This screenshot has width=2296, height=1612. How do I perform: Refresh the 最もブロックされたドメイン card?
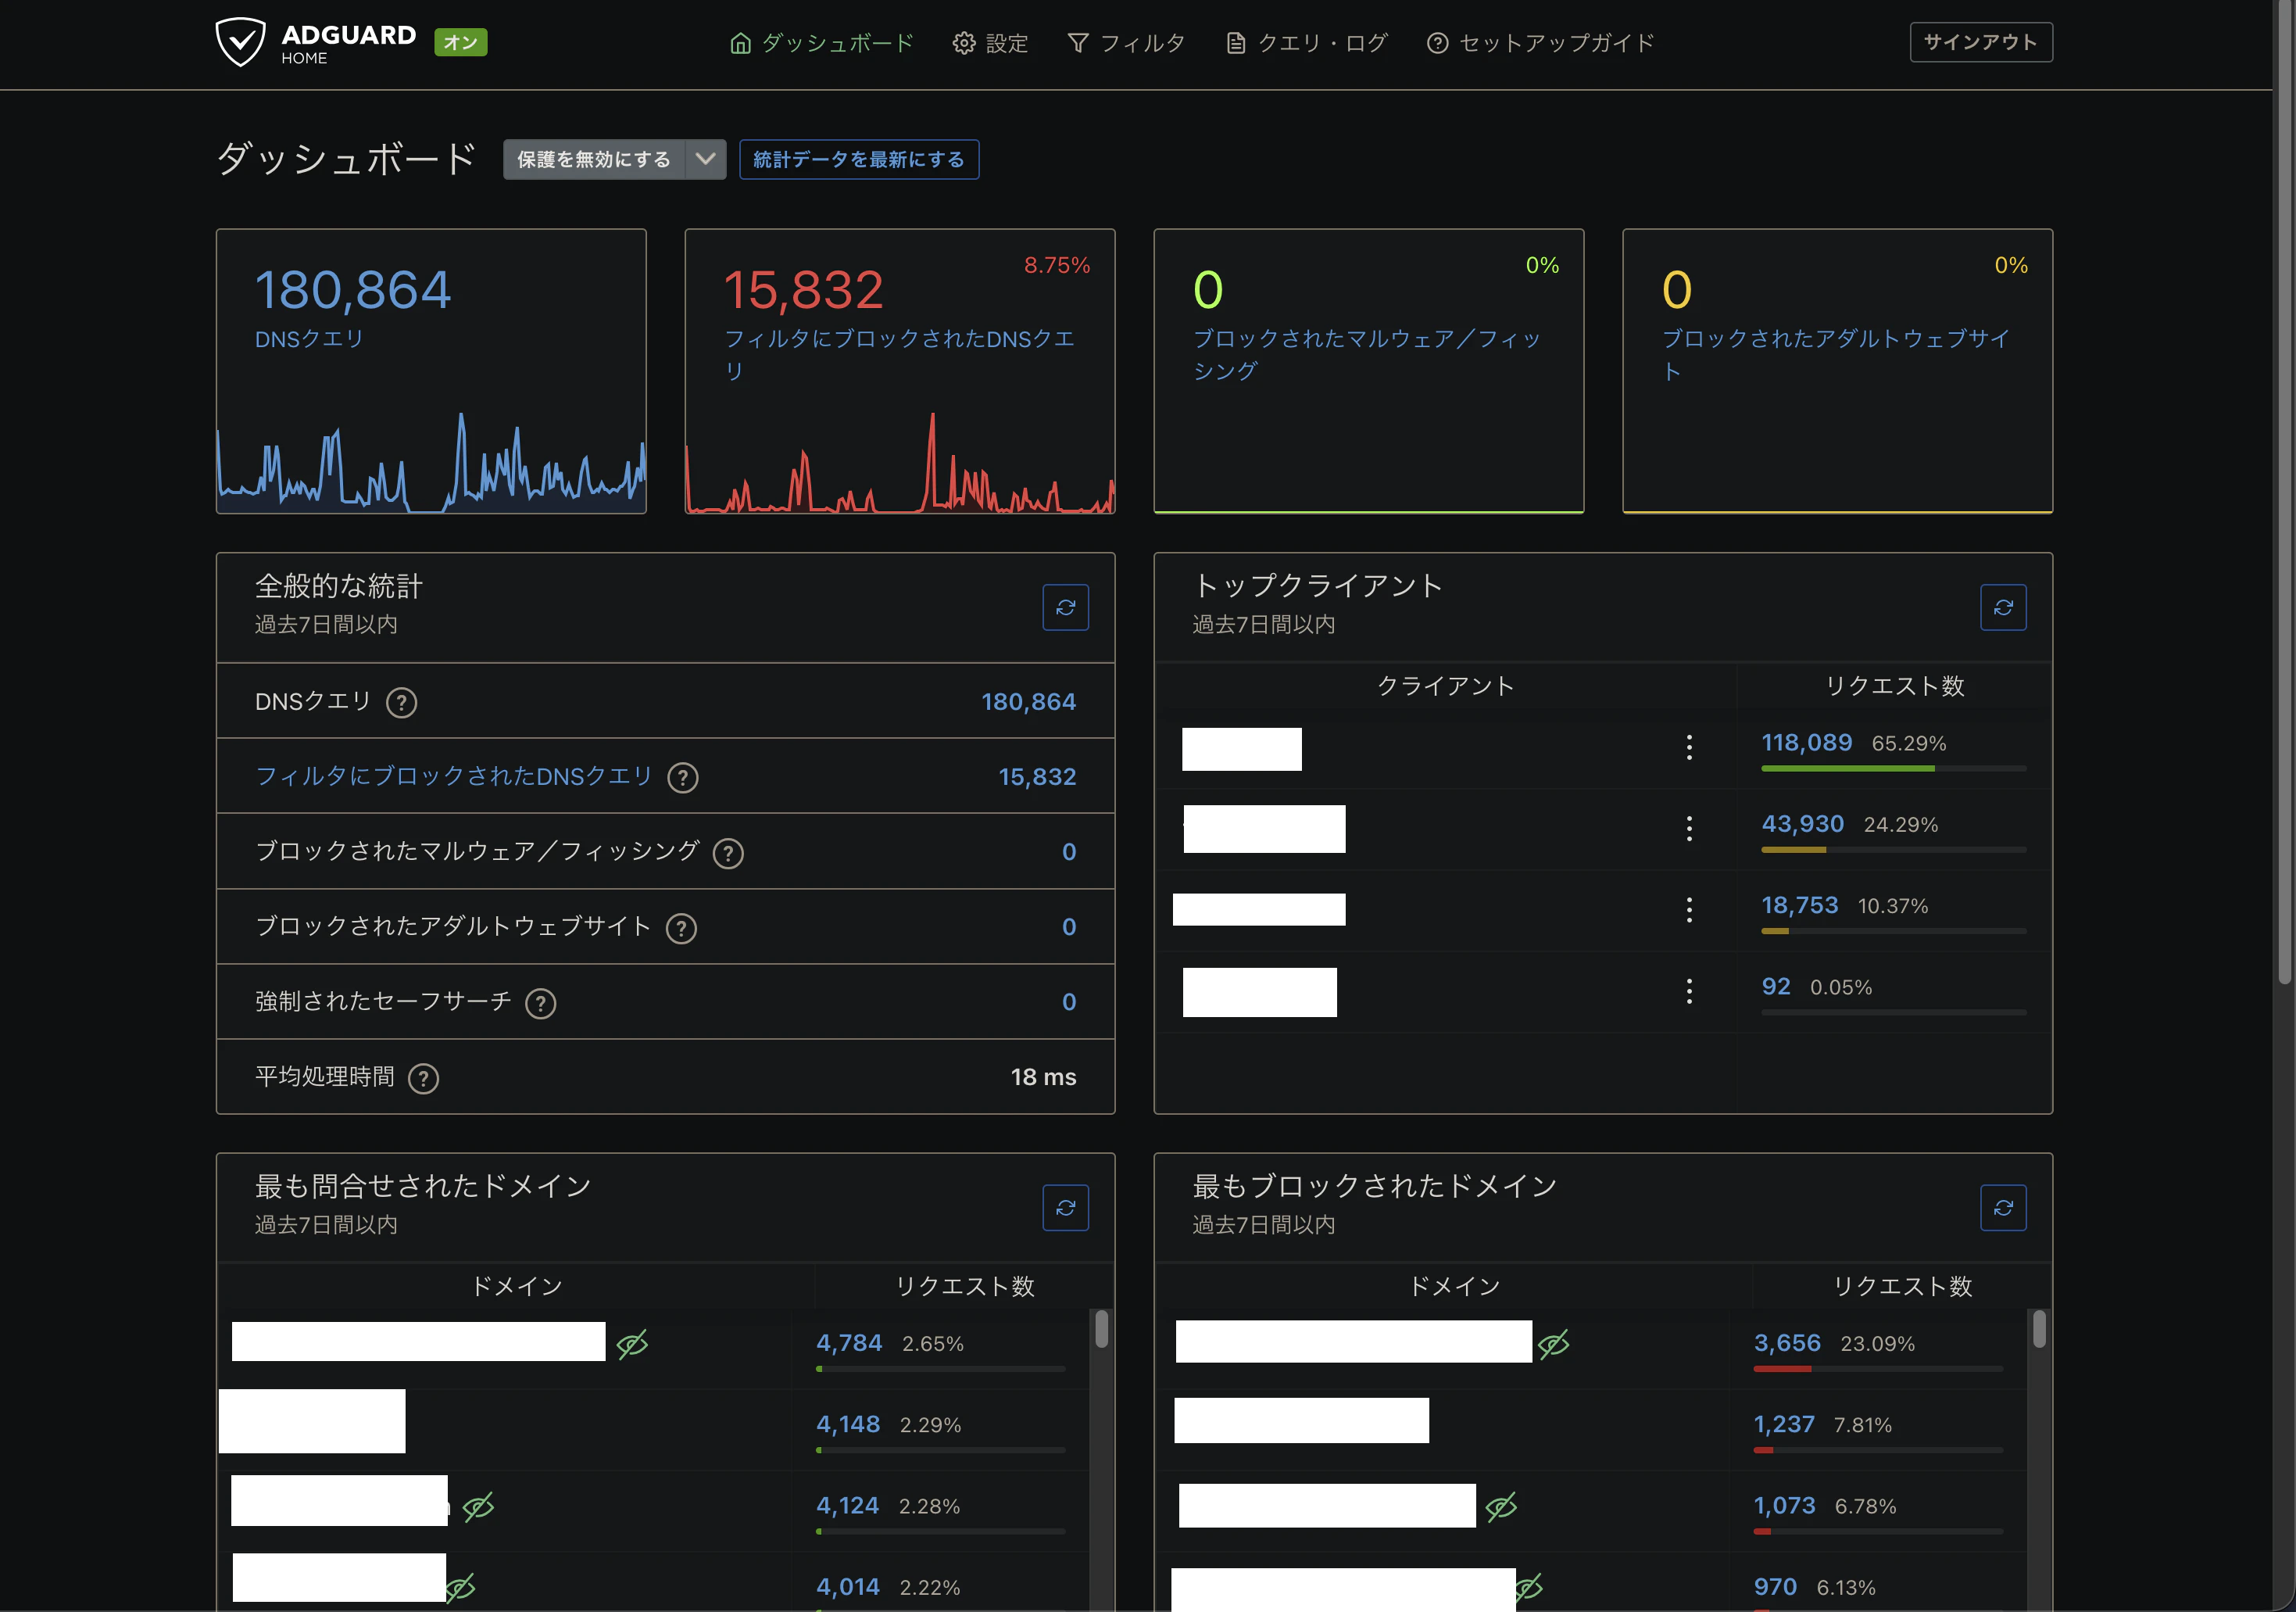[2003, 1208]
